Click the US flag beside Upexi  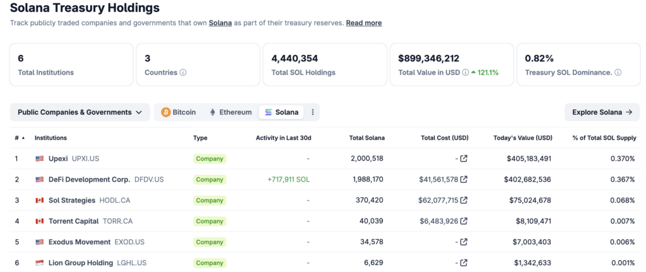tap(40, 158)
